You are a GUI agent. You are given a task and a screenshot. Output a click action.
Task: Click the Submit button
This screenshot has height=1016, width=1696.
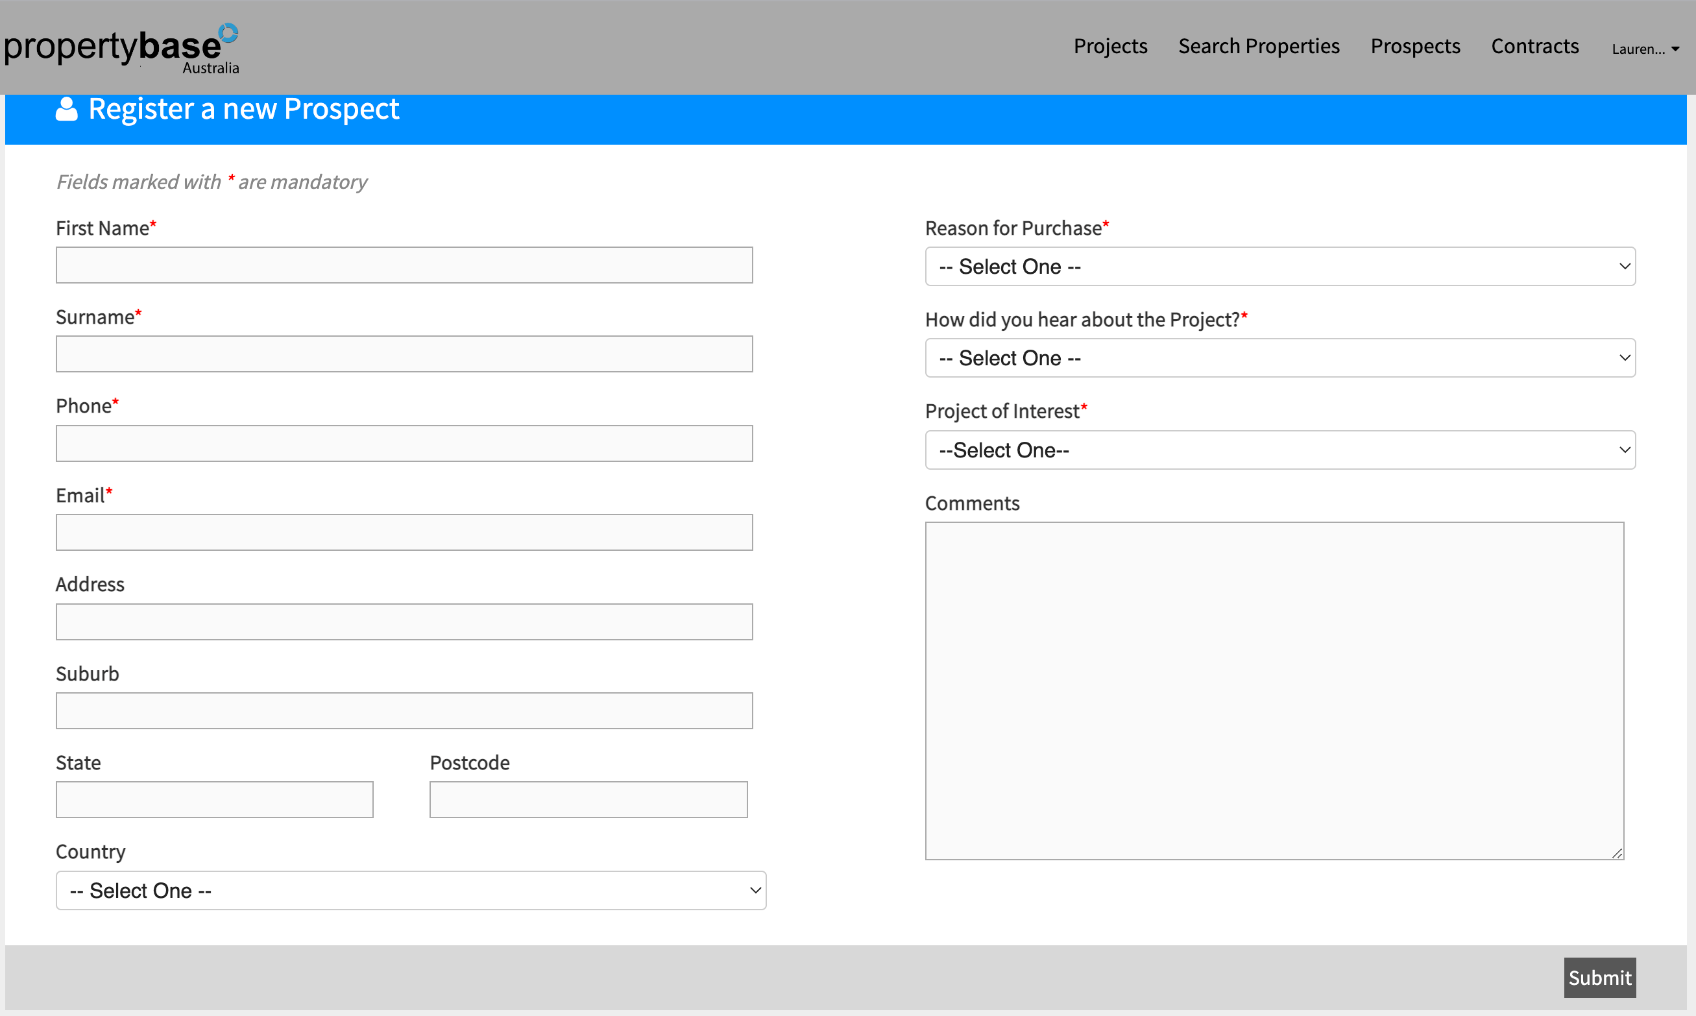pos(1599,978)
